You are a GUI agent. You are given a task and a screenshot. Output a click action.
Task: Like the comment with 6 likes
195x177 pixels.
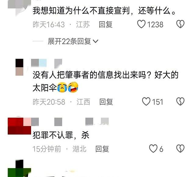click(153, 149)
